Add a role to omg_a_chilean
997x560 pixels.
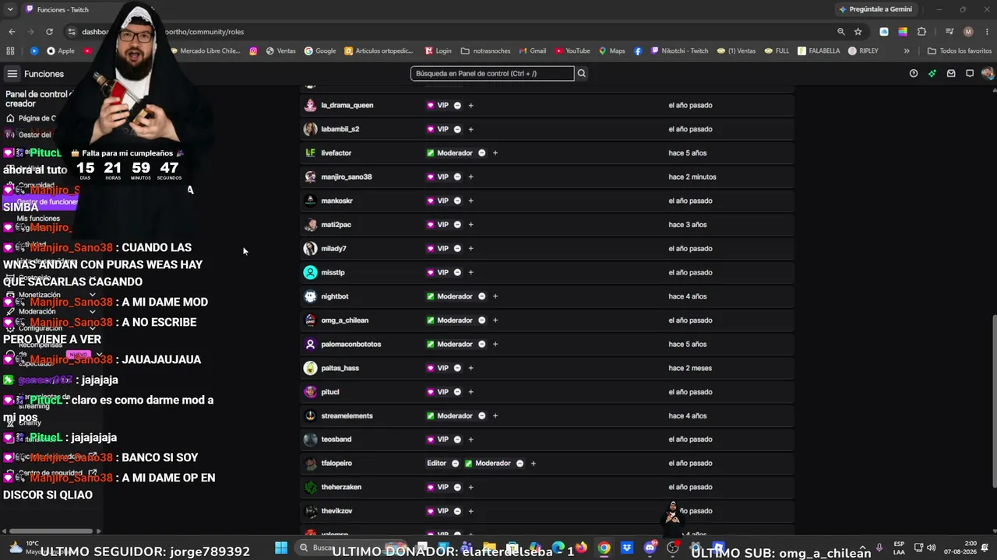pos(495,320)
